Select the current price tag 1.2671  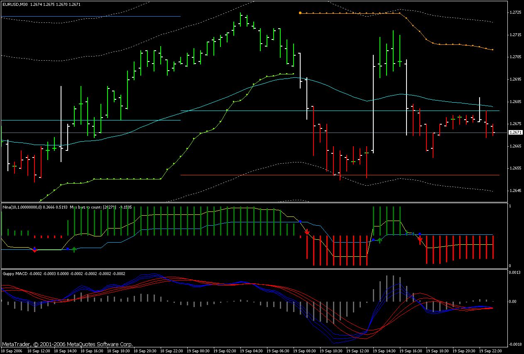tap(516, 133)
